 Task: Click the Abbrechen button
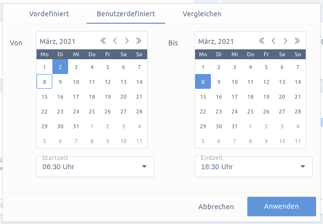[216, 207]
